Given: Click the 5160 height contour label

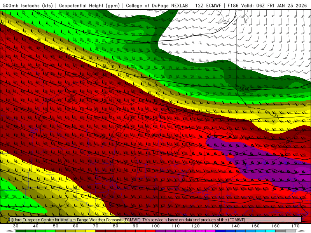Looking at the screenshot, I should coord(244,139).
